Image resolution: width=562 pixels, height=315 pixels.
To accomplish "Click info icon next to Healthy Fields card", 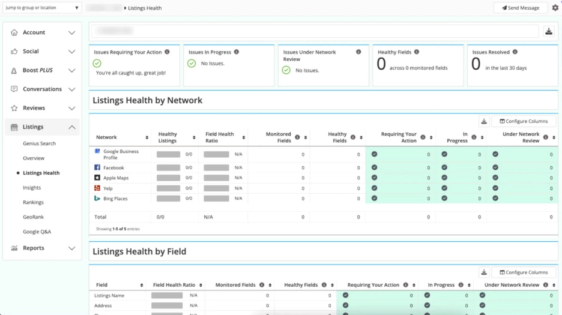I will [x=417, y=52].
